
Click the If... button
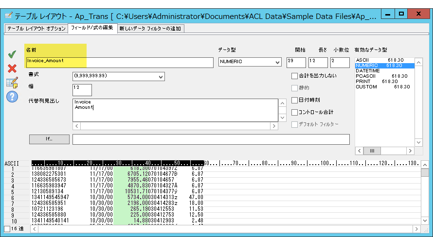click(x=49, y=139)
